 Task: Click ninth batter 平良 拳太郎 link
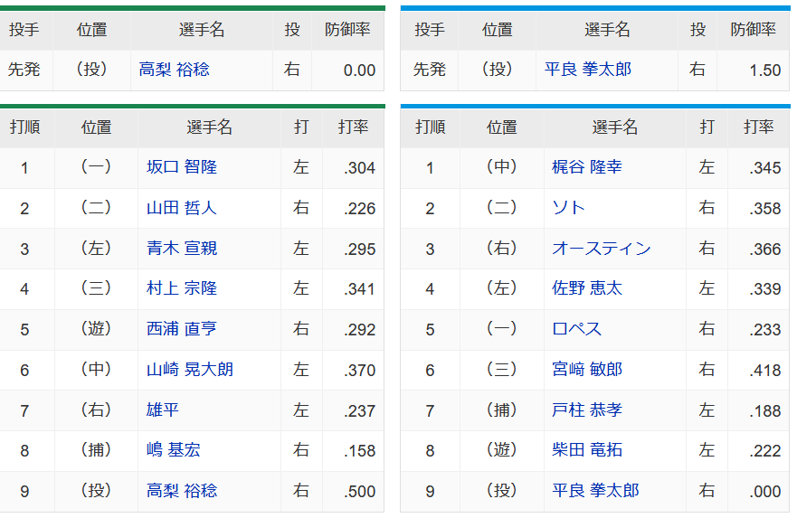(x=595, y=491)
